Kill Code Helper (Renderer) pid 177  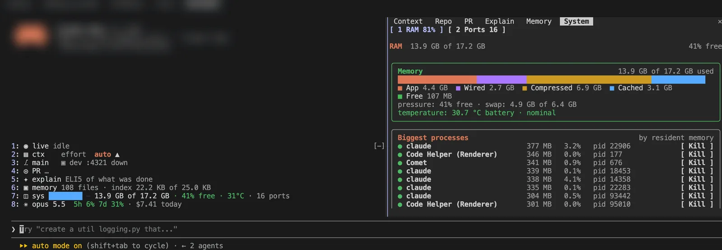click(697, 154)
